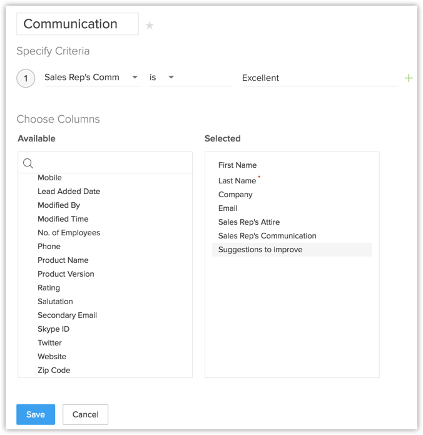Edit the Communication view name field

[78, 24]
